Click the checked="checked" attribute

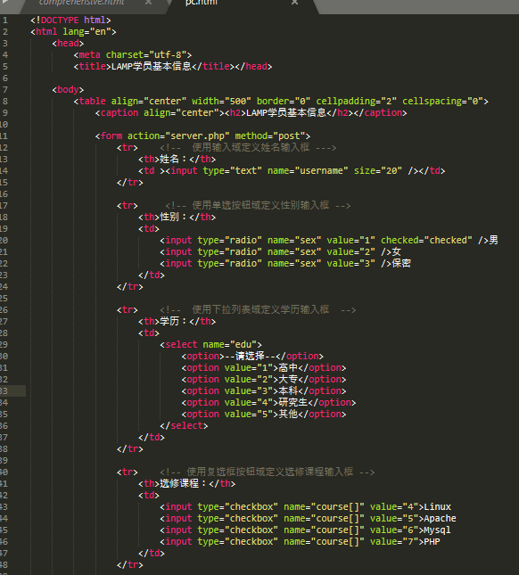point(426,240)
